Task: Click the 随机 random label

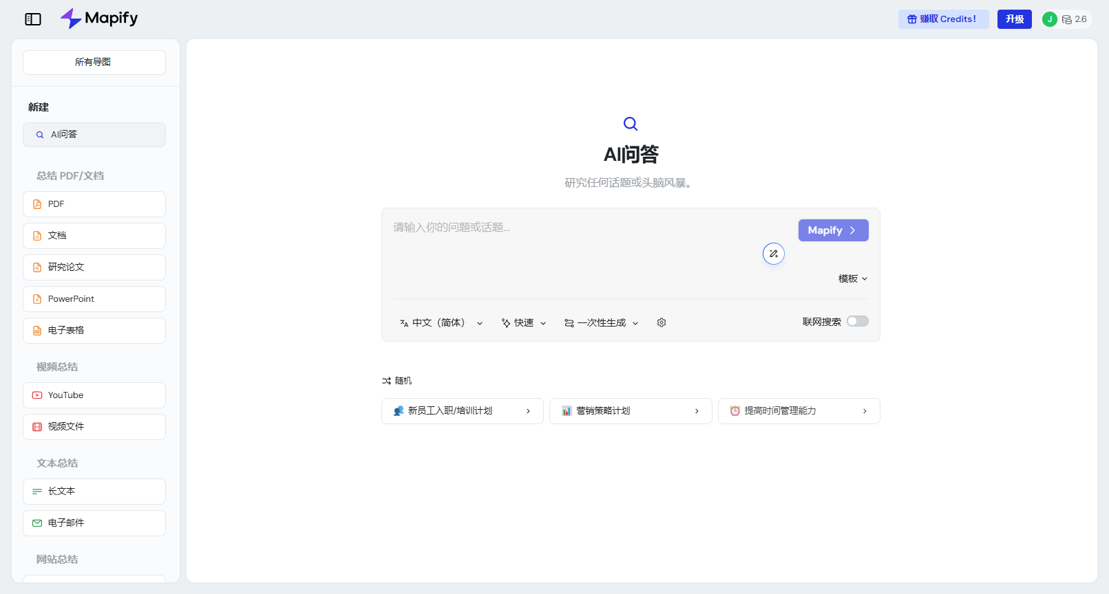Action: coord(403,381)
